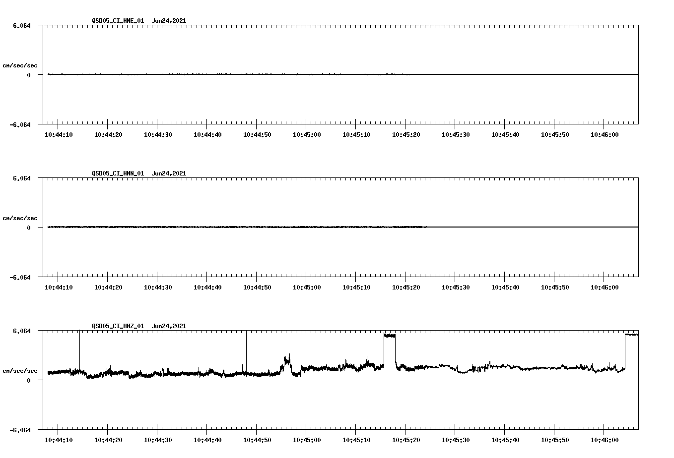Click the 10:44:10 time label under the HNE plot
The image size is (674, 458).
pyautogui.click(x=59, y=135)
